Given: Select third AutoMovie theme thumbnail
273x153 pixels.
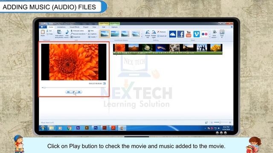Looking at the screenshot, I should pos(125,34).
